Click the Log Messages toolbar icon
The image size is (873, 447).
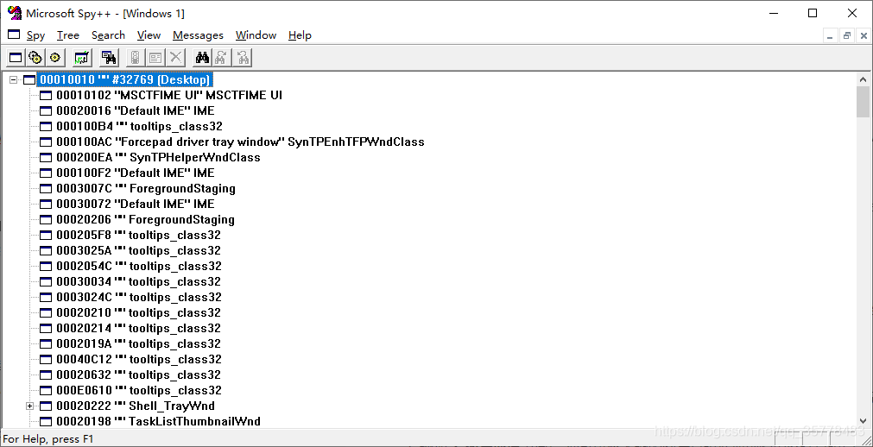click(x=82, y=57)
